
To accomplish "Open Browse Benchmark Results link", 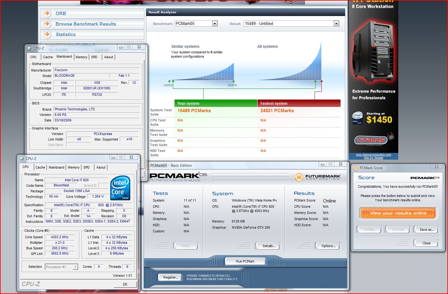I will (x=86, y=24).
